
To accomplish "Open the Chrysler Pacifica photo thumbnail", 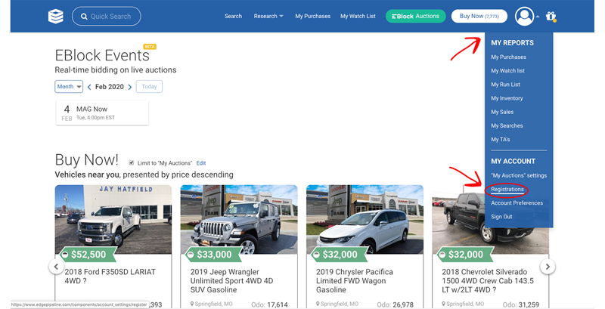I will click(365, 219).
